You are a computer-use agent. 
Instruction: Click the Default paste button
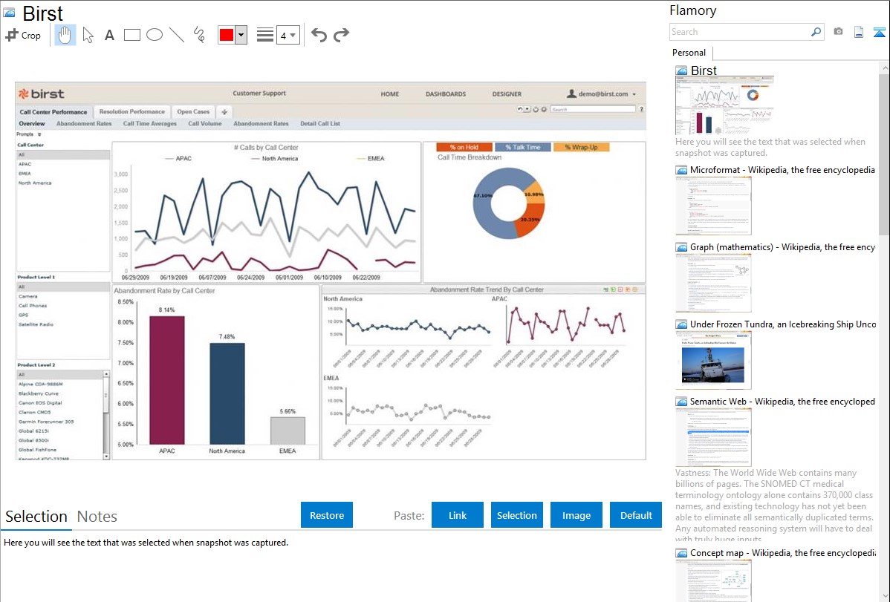click(x=636, y=515)
